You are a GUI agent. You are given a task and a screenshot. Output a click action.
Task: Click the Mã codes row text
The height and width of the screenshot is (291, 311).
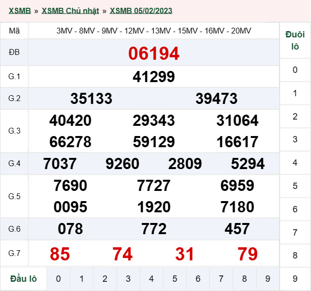pos(154,31)
